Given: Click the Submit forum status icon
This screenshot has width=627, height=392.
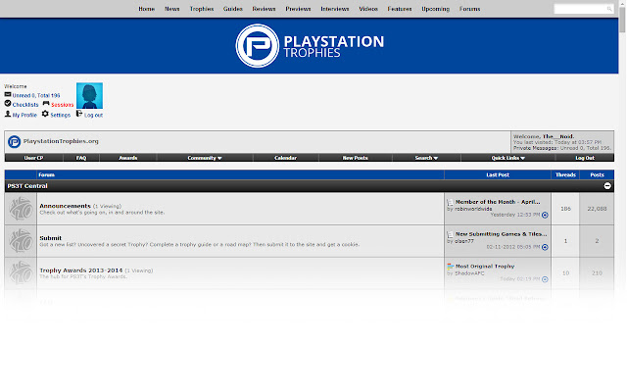Looking at the screenshot, I should coord(21,241).
